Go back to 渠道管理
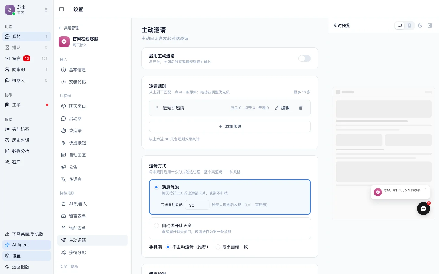 pyautogui.click(x=69, y=28)
